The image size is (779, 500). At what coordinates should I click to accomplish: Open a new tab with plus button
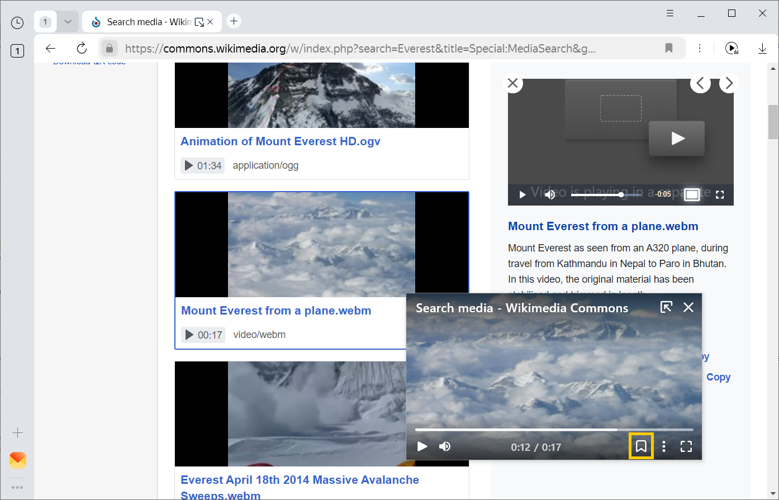234,21
